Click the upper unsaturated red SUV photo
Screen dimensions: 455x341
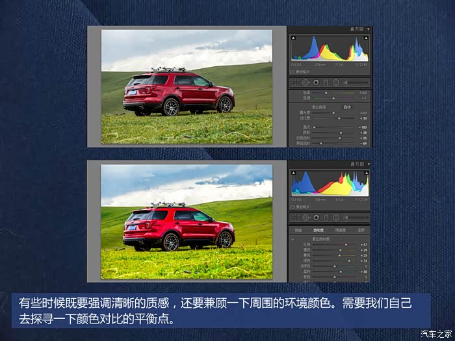click(x=187, y=86)
